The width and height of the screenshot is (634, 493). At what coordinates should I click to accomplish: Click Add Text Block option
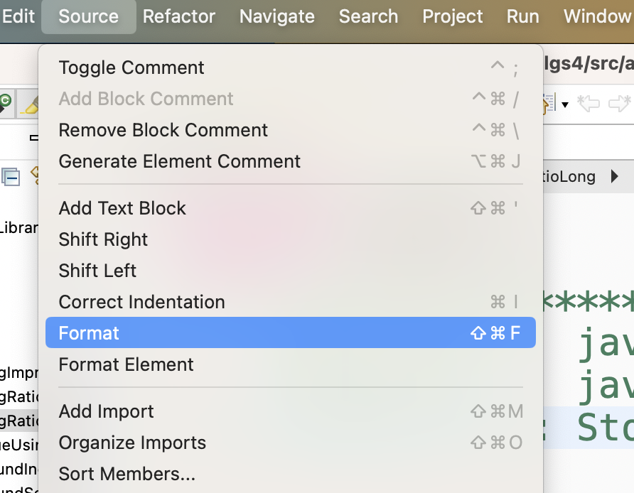pyautogui.click(x=122, y=208)
